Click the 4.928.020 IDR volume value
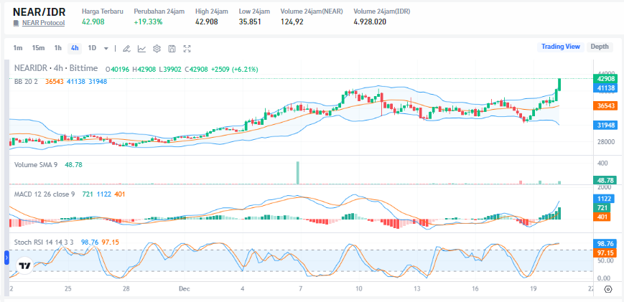Viewport: 624px width, 302px height. pyautogui.click(x=370, y=22)
